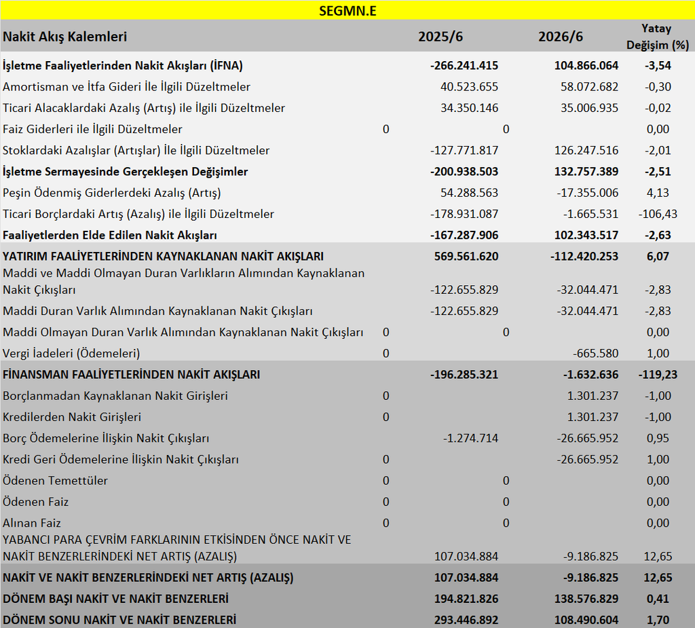Select Amortisman ve İtfa Gideri row label

click(x=126, y=87)
